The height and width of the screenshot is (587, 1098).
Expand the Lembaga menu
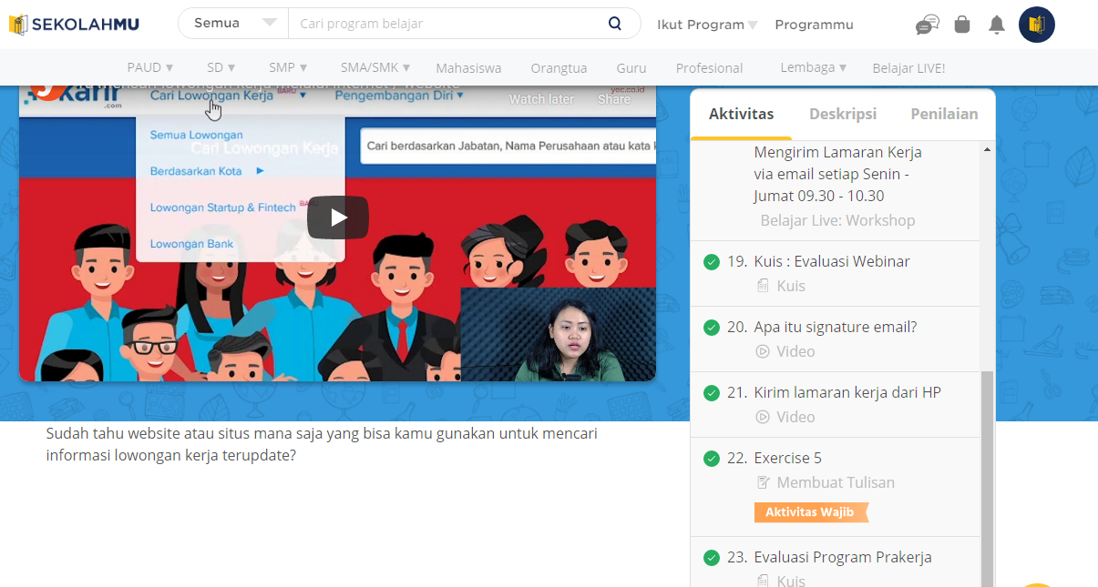[x=814, y=67]
